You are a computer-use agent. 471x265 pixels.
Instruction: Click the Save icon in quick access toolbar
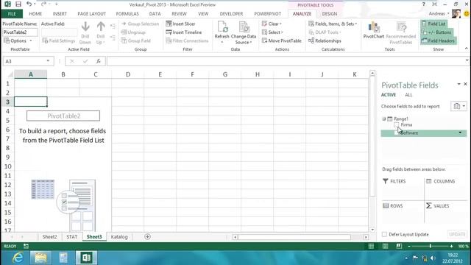pyautogui.click(x=18, y=4)
